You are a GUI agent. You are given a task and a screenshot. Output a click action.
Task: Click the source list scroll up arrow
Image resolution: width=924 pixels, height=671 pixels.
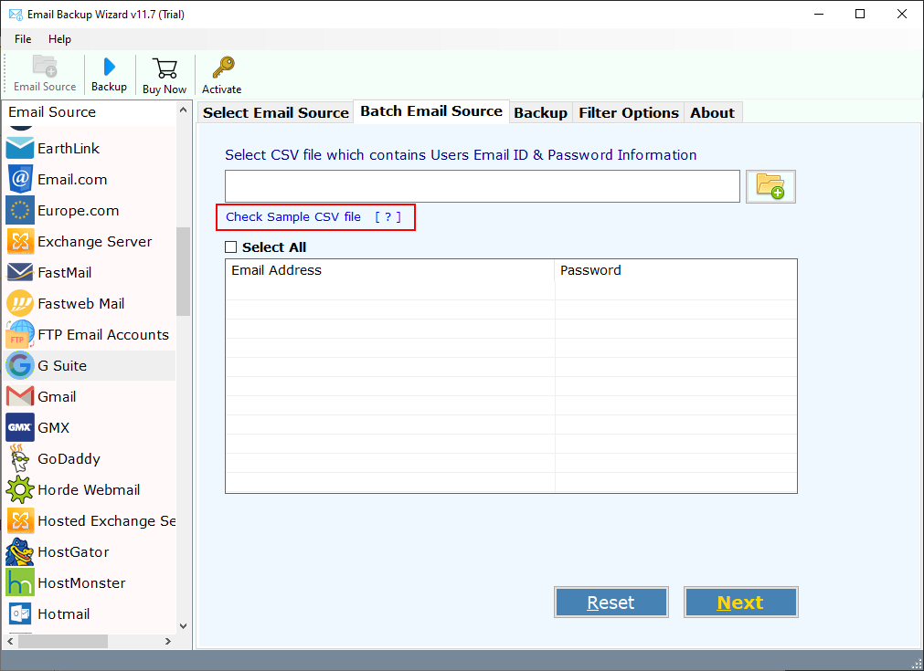pos(184,110)
